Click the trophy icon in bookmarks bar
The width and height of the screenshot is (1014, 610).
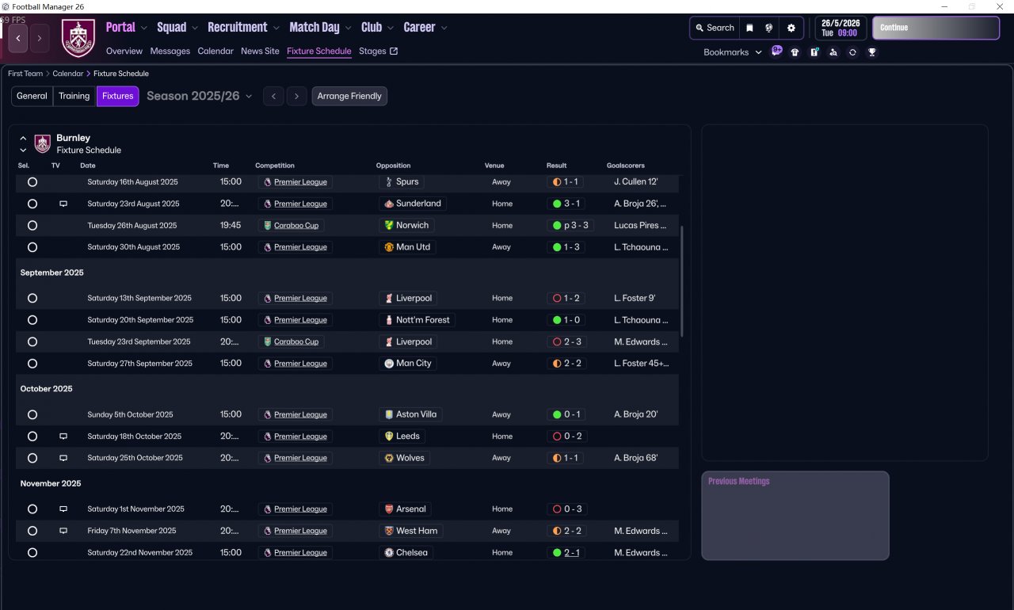point(871,52)
